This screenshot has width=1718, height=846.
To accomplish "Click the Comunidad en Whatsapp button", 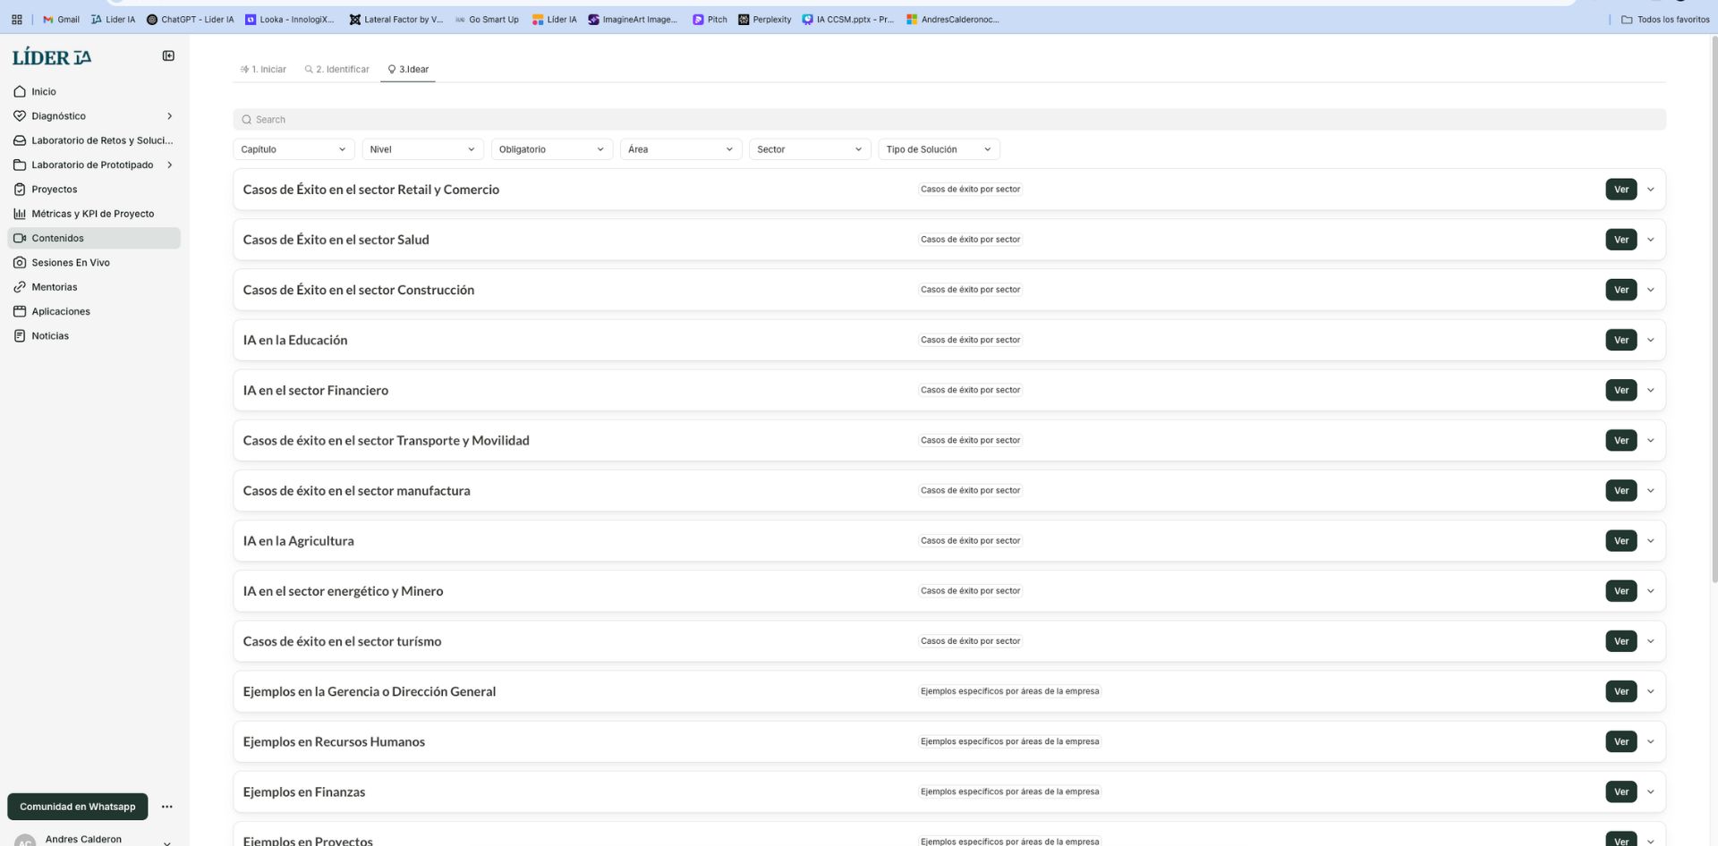I will pyautogui.click(x=78, y=807).
